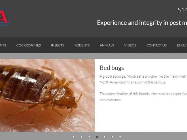Click the bed bug slide photo
The height and width of the screenshot is (140, 187).
(x=47, y=95)
